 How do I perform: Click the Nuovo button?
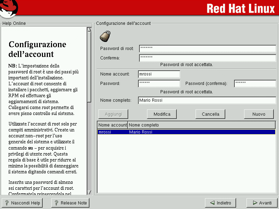[x=259, y=114]
